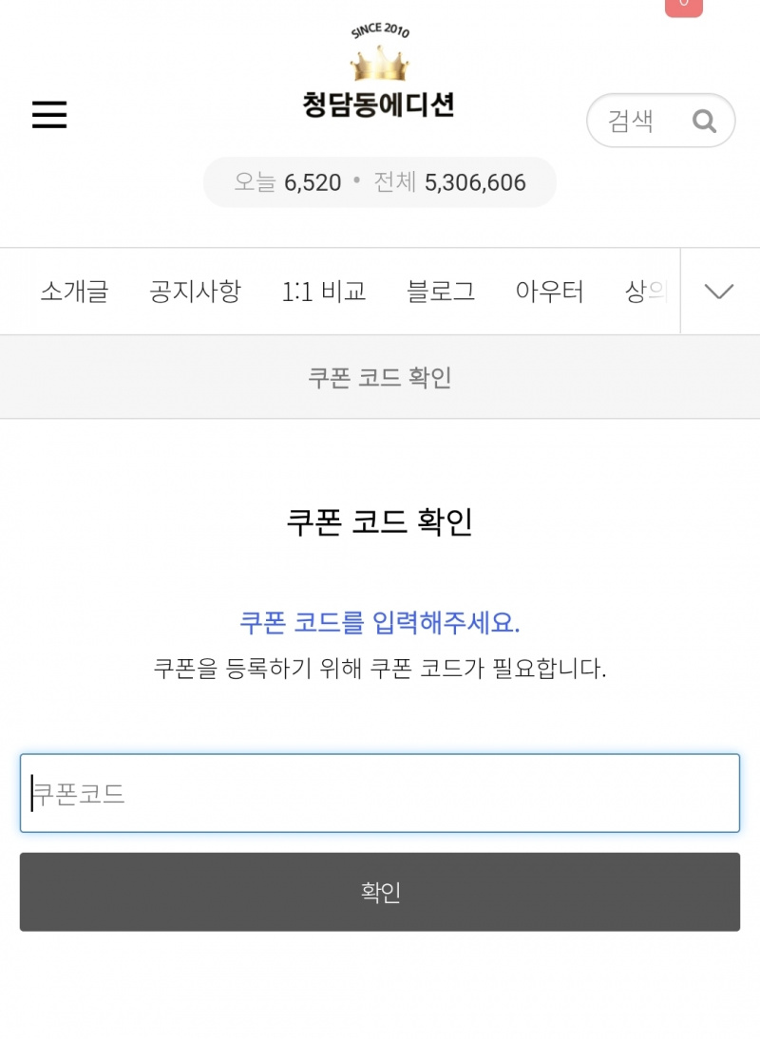760x1039 pixels.
Task: Click the 오늘 visitor count
Action: point(288,182)
